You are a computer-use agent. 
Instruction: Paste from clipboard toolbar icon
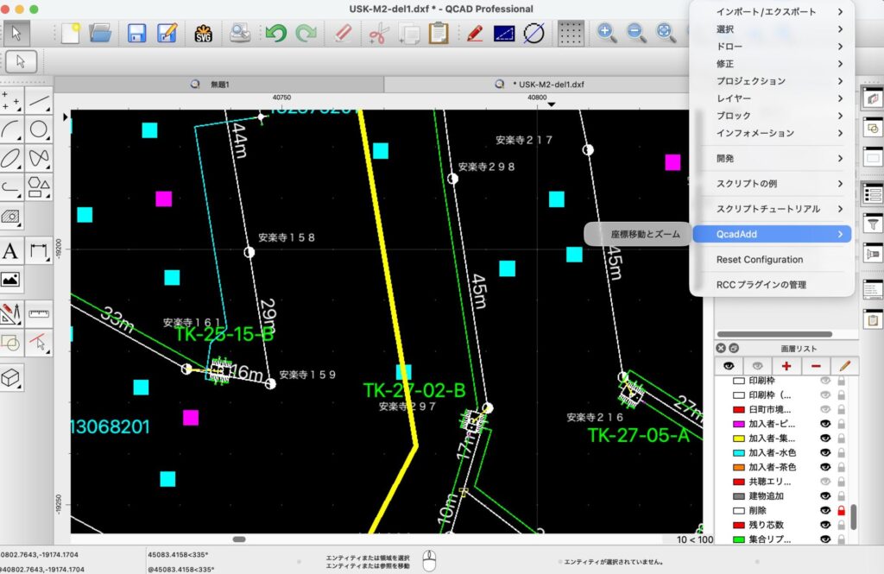[x=438, y=34]
